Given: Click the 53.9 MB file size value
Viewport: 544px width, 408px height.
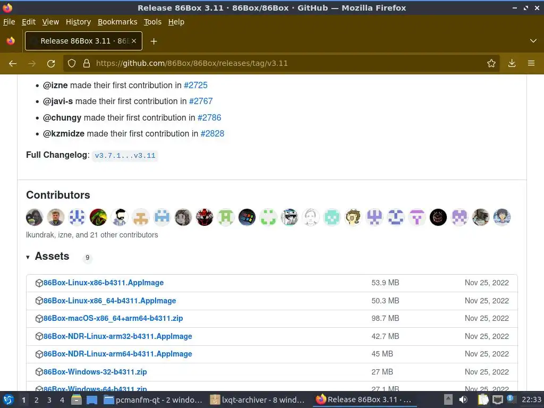Looking at the screenshot, I should (x=385, y=283).
